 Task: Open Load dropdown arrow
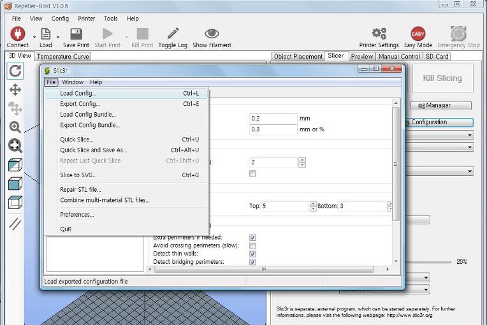tap(58, 37)
